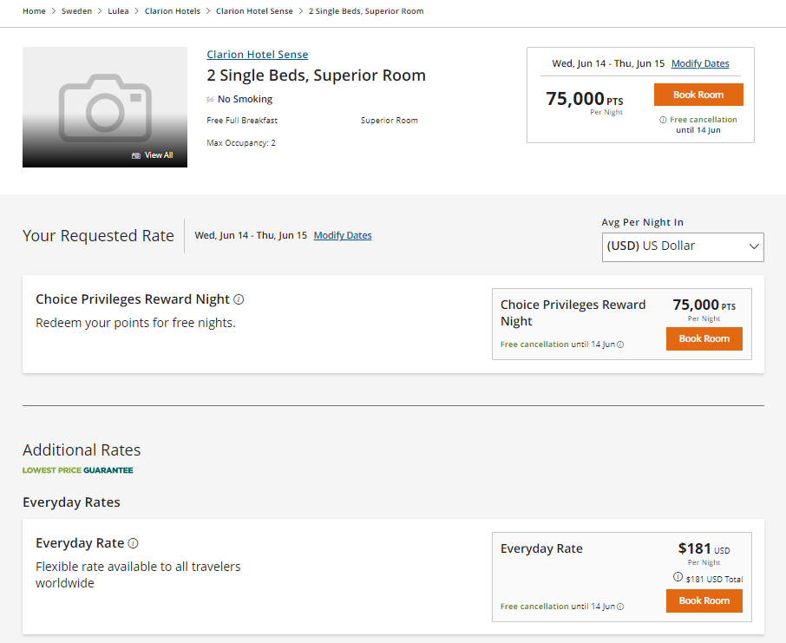
Task: Click 'Your Requested Rate' heading
Action: coord(98,236)
